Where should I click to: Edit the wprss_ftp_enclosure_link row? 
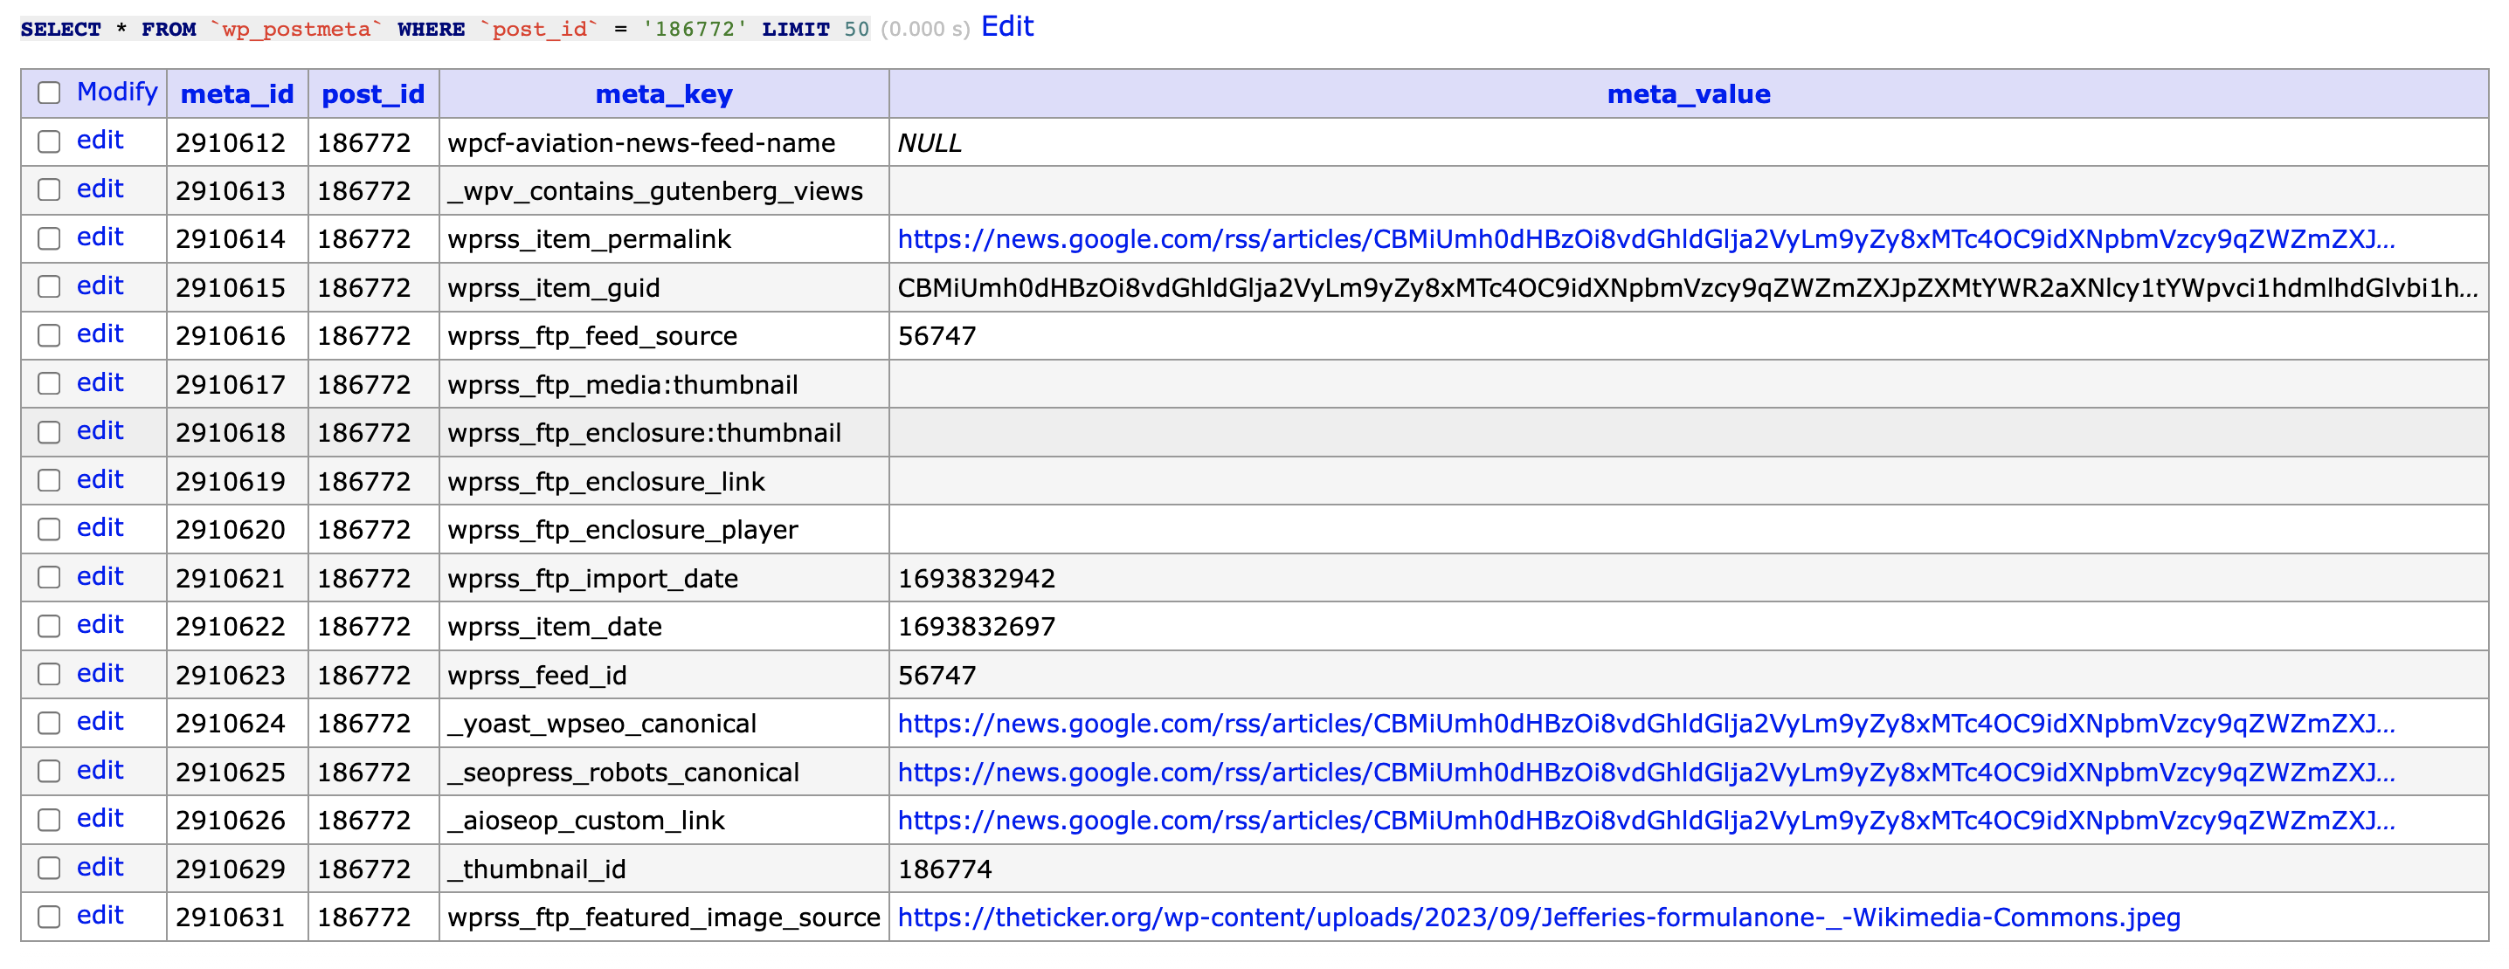[x=100, y=479]
